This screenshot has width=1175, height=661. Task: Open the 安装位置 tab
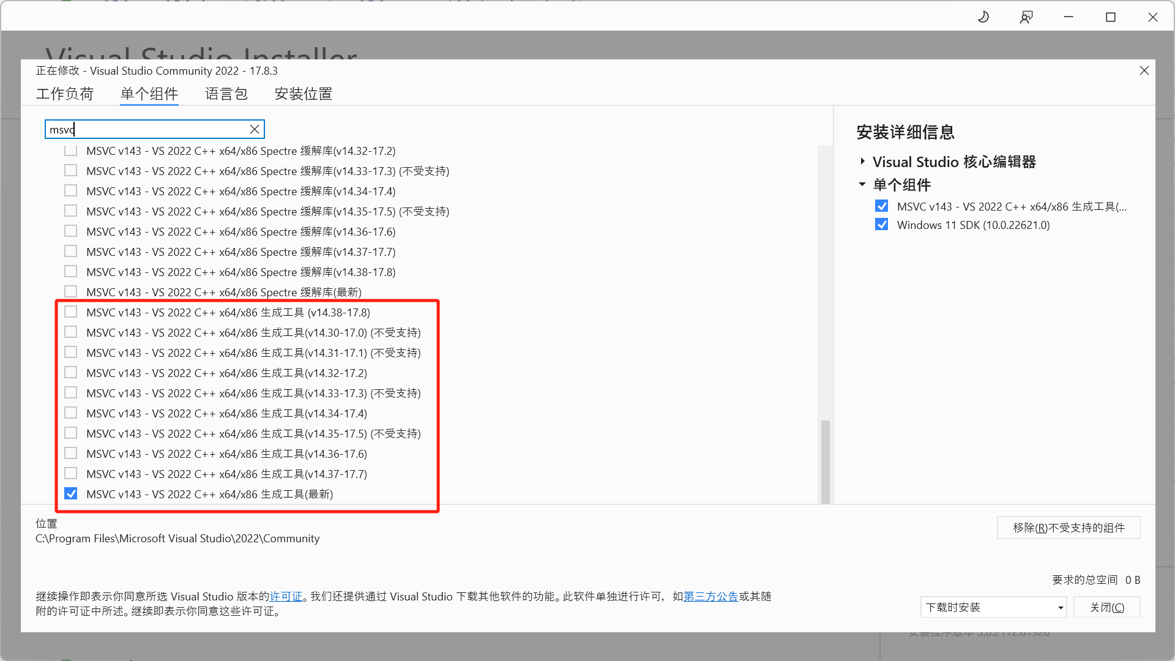tap(304, 94)
